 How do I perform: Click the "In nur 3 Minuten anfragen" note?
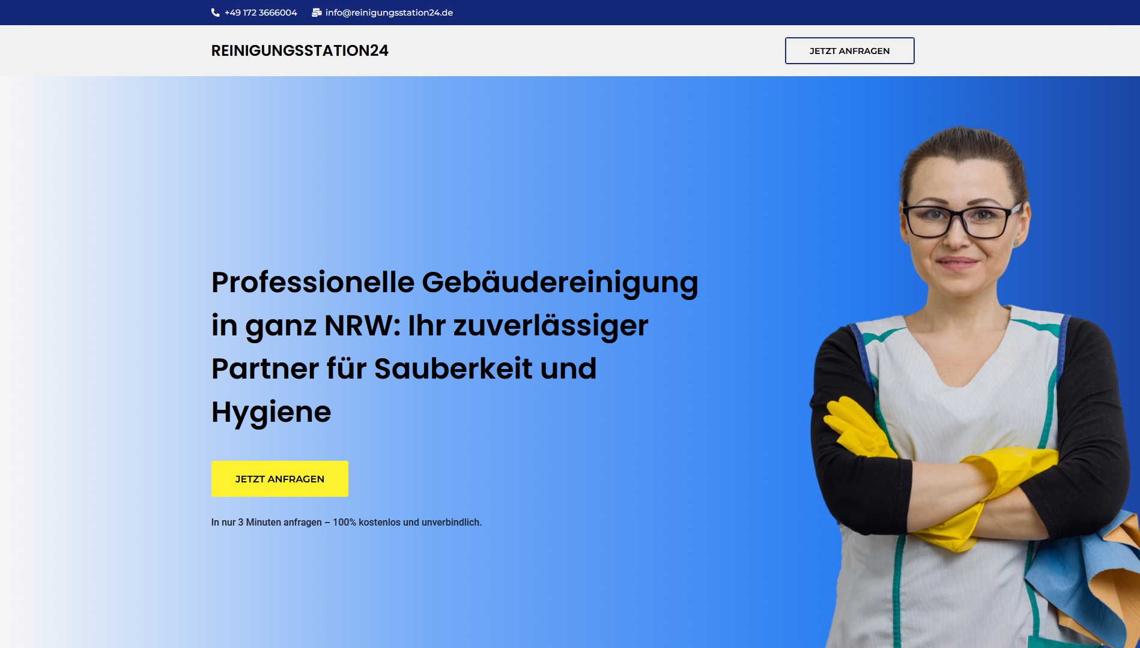click(x=347, y=523)
